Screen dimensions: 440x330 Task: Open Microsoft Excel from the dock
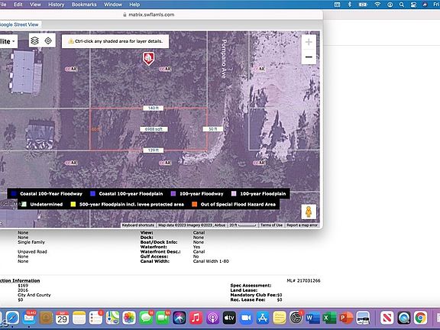(329, 318)
